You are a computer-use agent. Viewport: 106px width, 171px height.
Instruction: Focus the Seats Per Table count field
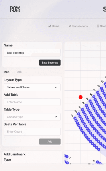(x=32, y=132)
